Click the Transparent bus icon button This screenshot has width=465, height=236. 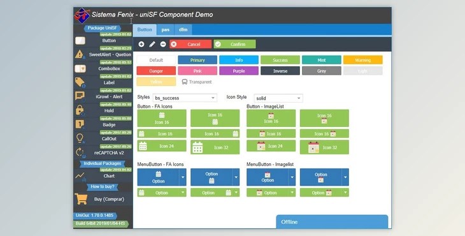197,82
